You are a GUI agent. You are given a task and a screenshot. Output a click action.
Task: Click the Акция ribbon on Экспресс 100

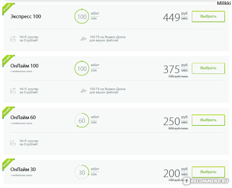[7, 8]
